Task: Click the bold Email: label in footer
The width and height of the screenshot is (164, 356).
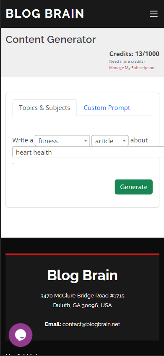Action: pos(53,324)
